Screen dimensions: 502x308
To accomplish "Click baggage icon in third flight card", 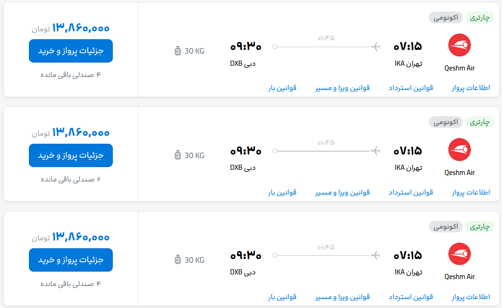I will coord(178,260).
